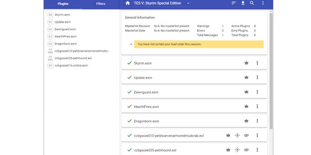Switch to the Plugins tab
311x155 pixels.
point(63,4)
